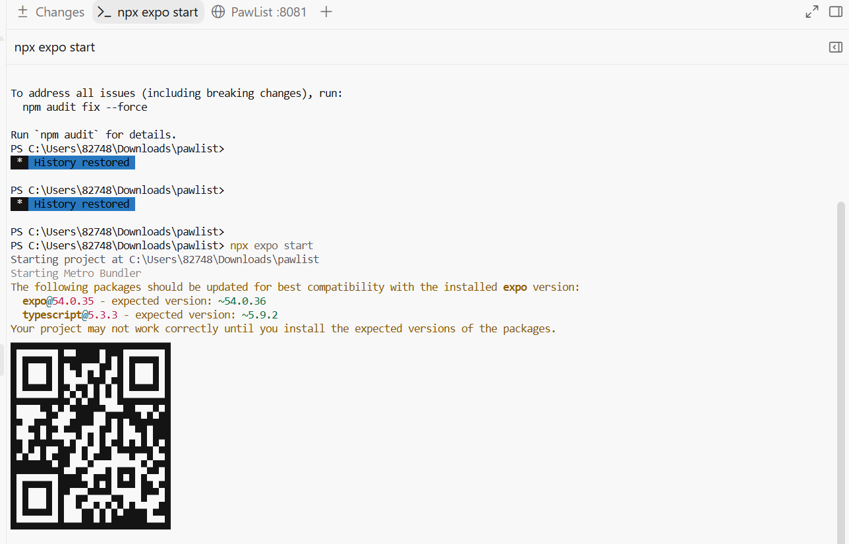Click the typescript@5.3.3 expected version line
849x544 pixels.
pyautogui.click(x=150, y=315)
